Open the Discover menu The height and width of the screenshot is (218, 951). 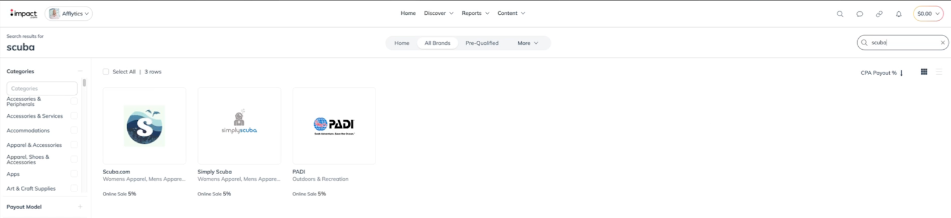pyautogui.click(x=438, y=13)
